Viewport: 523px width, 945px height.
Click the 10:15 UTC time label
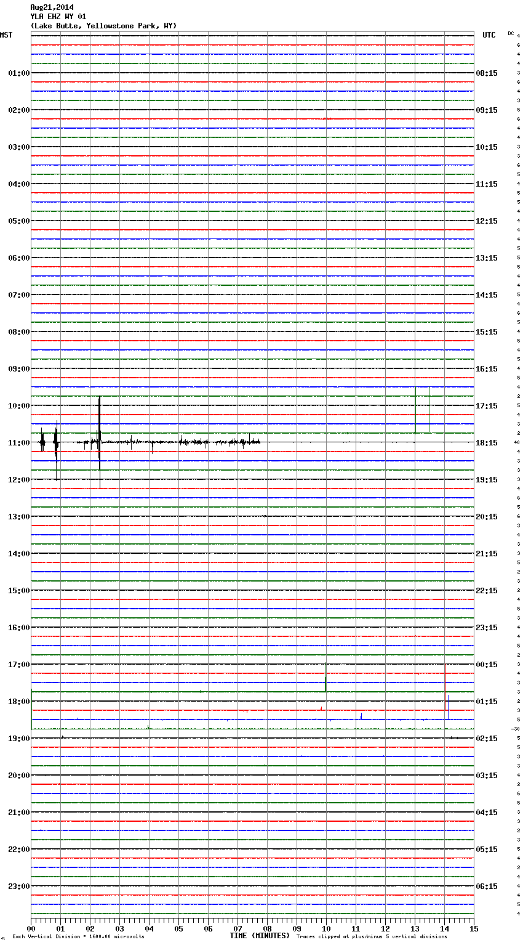point(487,147)
